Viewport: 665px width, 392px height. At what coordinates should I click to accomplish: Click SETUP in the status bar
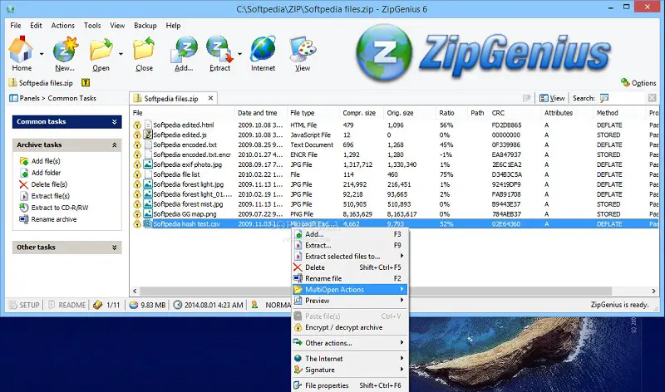[24, 305]
